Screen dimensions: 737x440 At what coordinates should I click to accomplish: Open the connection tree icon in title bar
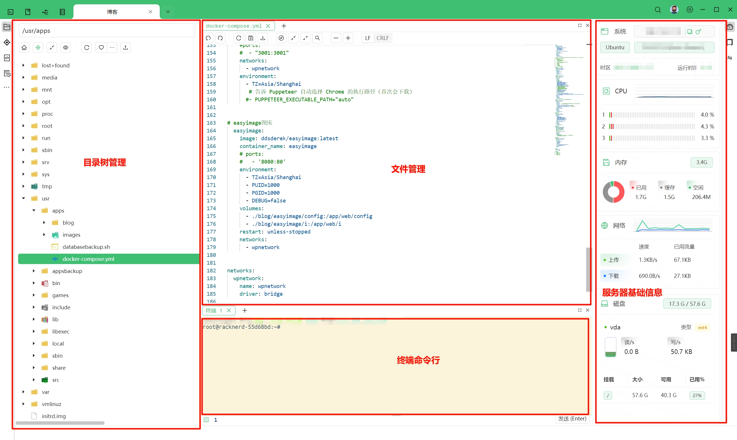click(45, 12)
